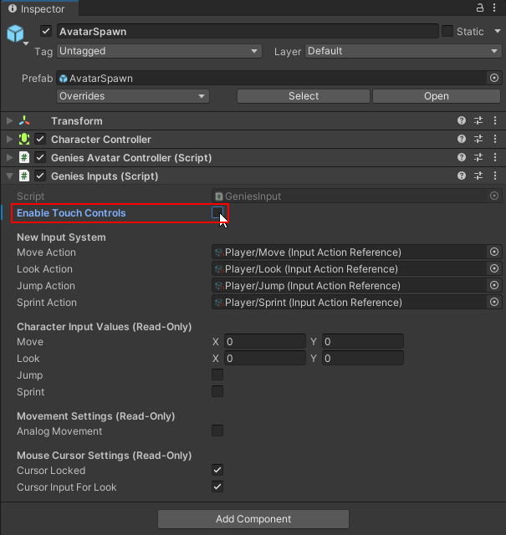Open the Tag dropdown

159,51
